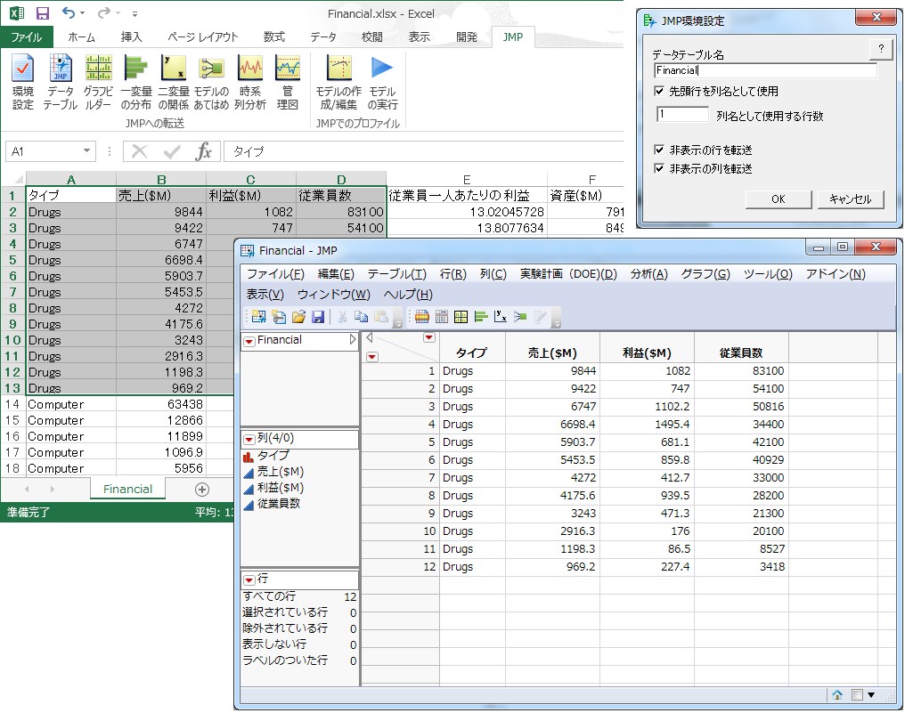Click the 列名として使用する行数 field

pos(682,114)
